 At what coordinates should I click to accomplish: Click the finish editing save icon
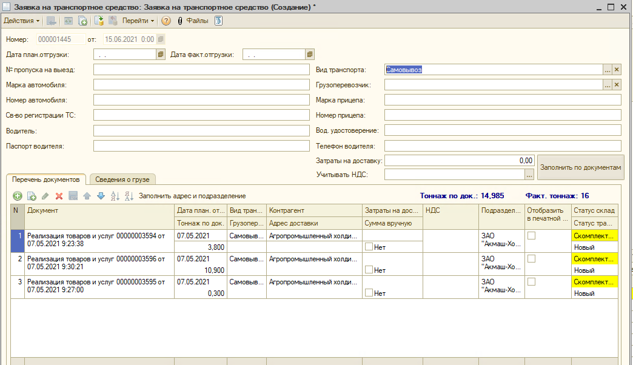(x=73, y=196)
